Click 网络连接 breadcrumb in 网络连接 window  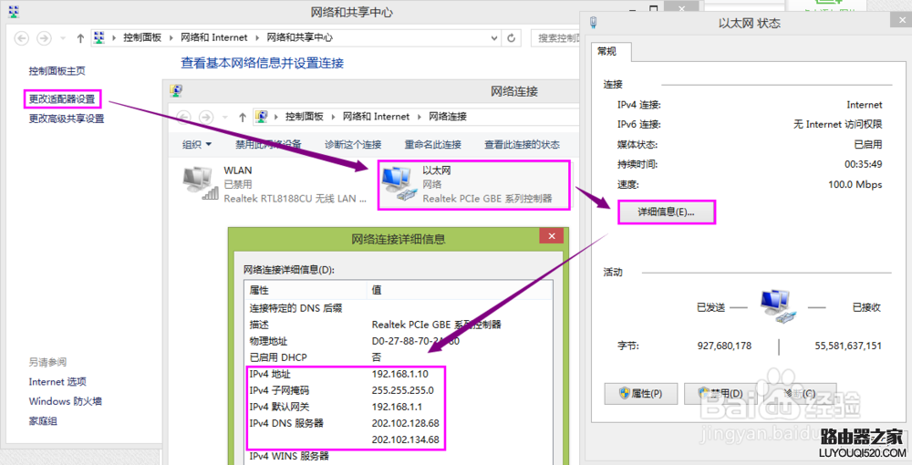point(447,117)
